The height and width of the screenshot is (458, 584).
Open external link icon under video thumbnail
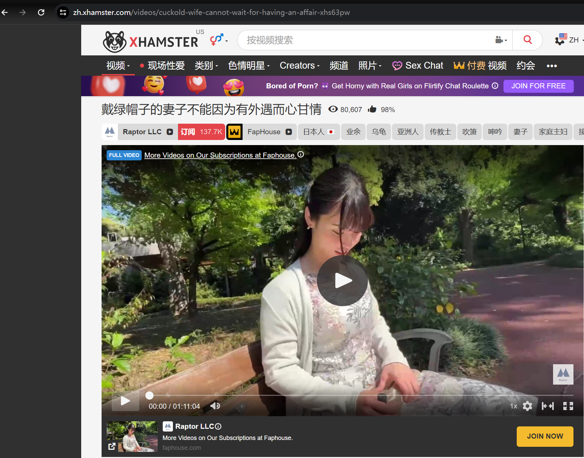(x=111, y=446)
